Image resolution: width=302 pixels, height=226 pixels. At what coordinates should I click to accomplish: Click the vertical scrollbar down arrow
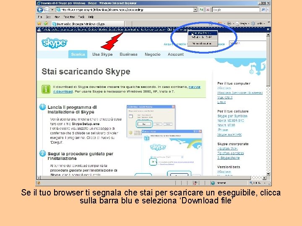pyautogui.click(x=268, y=174)
